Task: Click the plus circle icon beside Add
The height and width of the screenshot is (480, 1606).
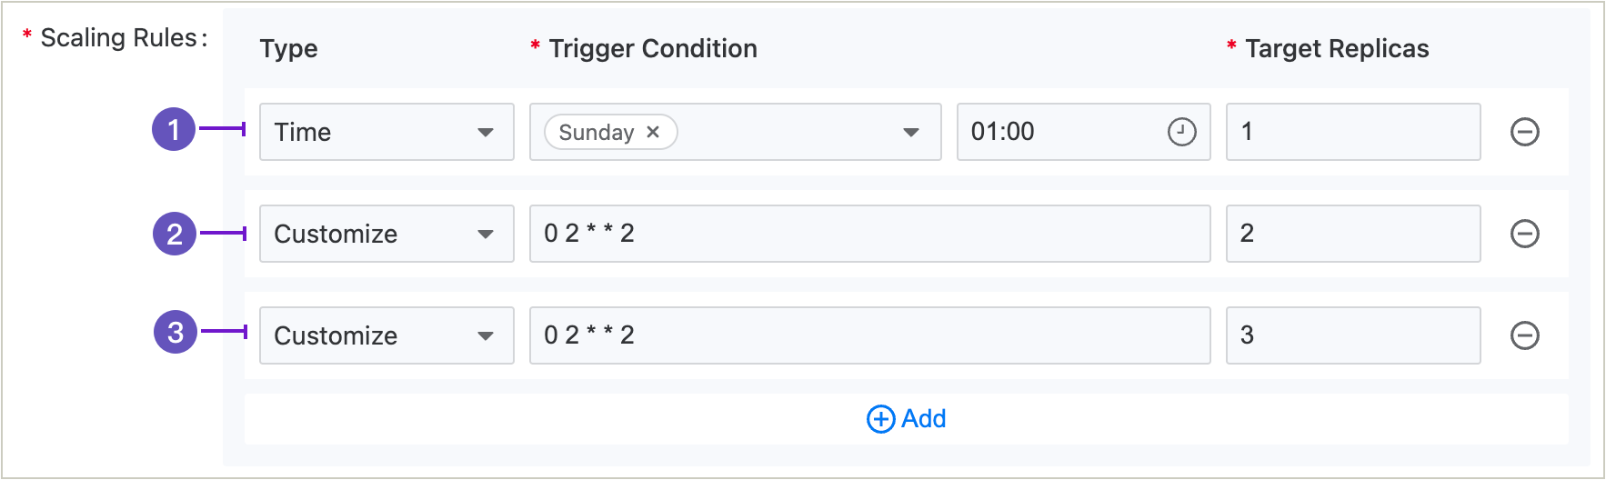Action: (880, 419)
